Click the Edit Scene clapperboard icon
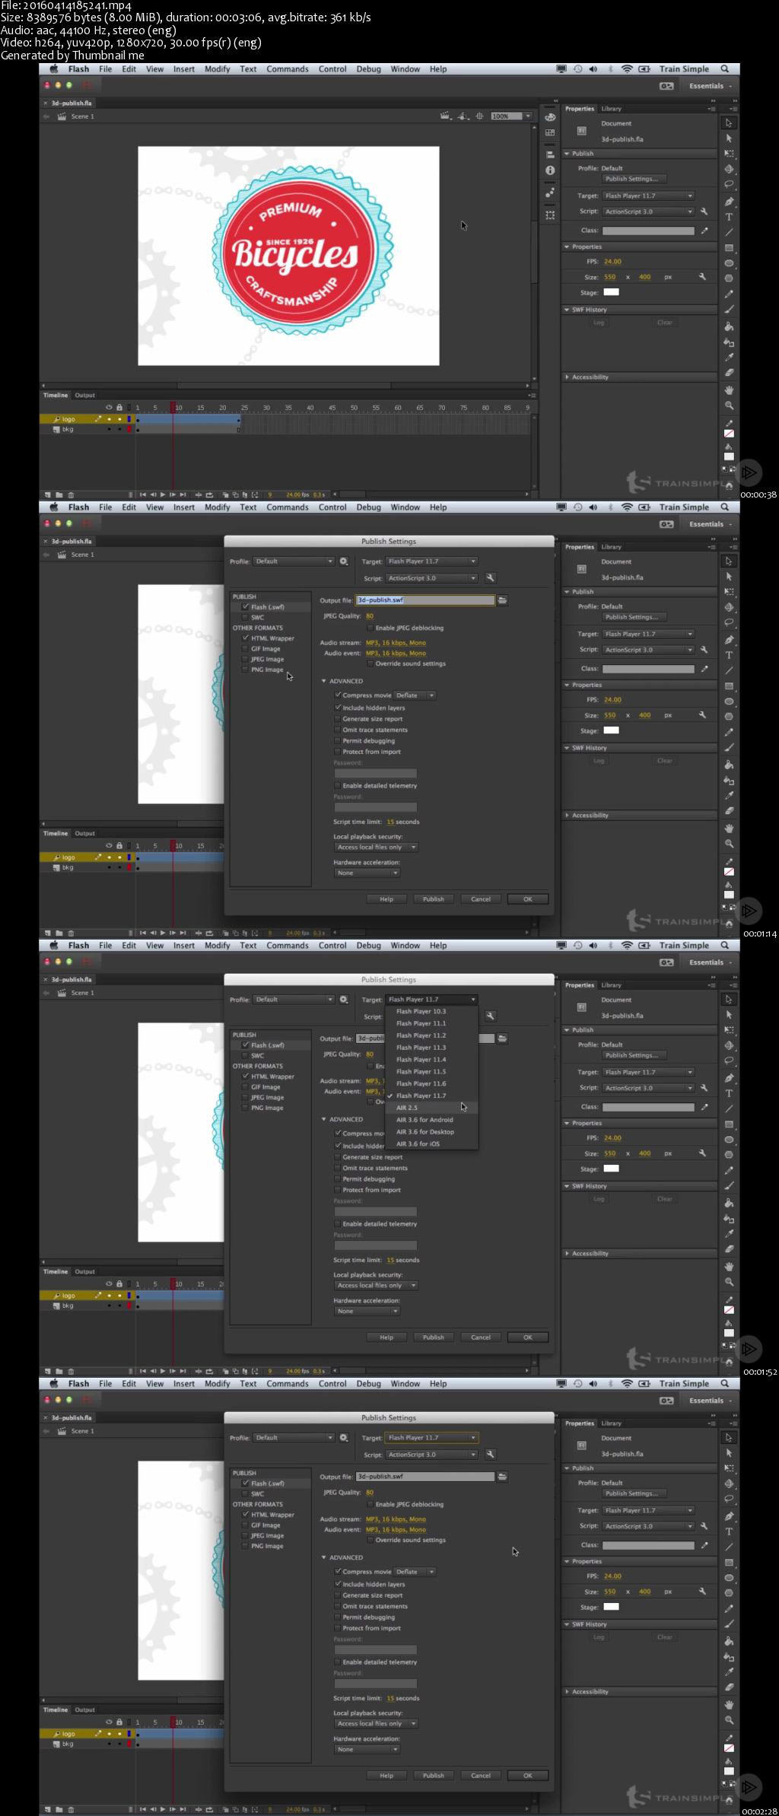 click(445, 116)
